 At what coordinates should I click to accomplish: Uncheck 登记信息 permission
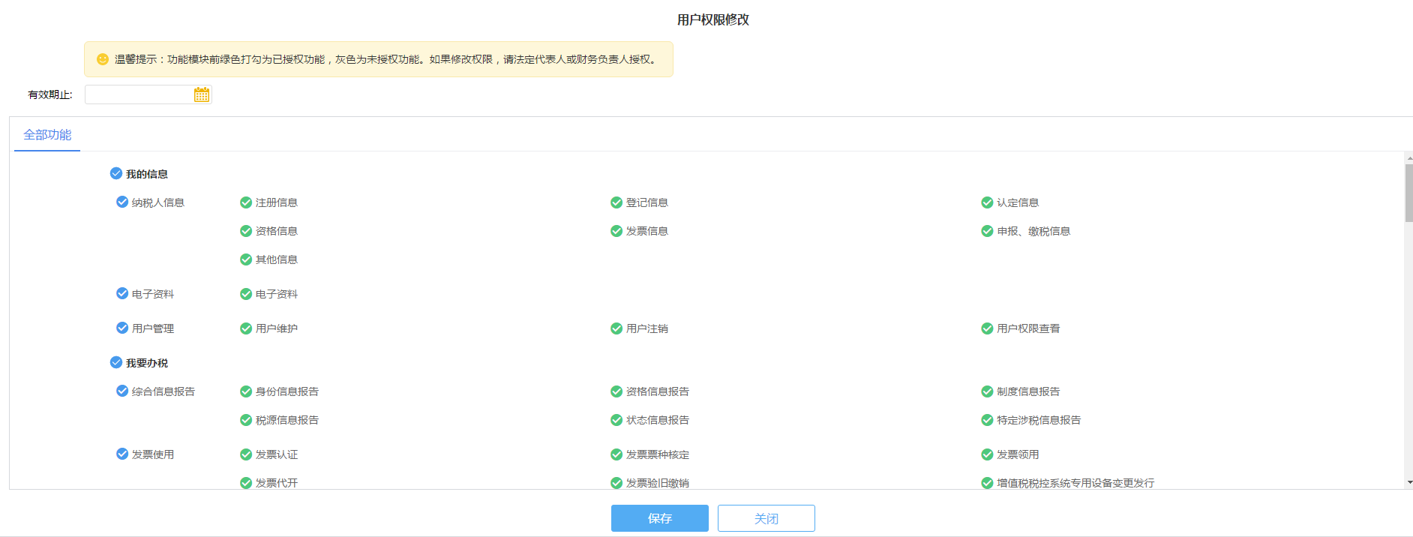(616, 202)
